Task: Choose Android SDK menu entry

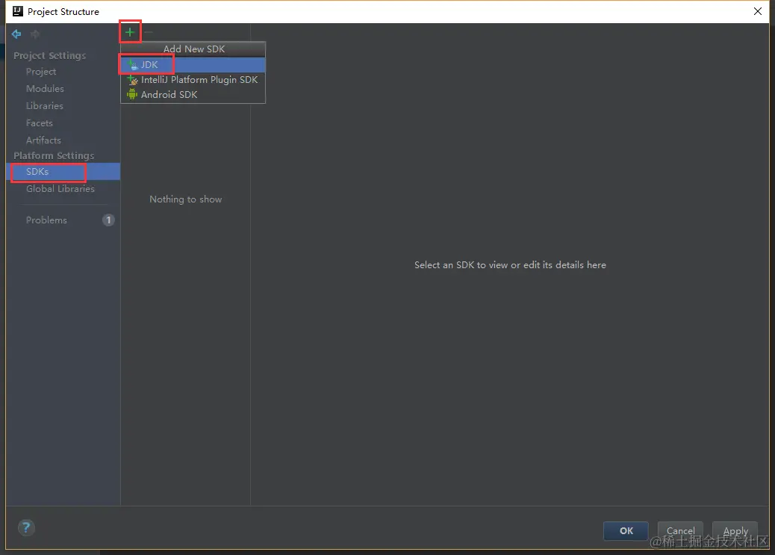Action: (x=193, y=94)
